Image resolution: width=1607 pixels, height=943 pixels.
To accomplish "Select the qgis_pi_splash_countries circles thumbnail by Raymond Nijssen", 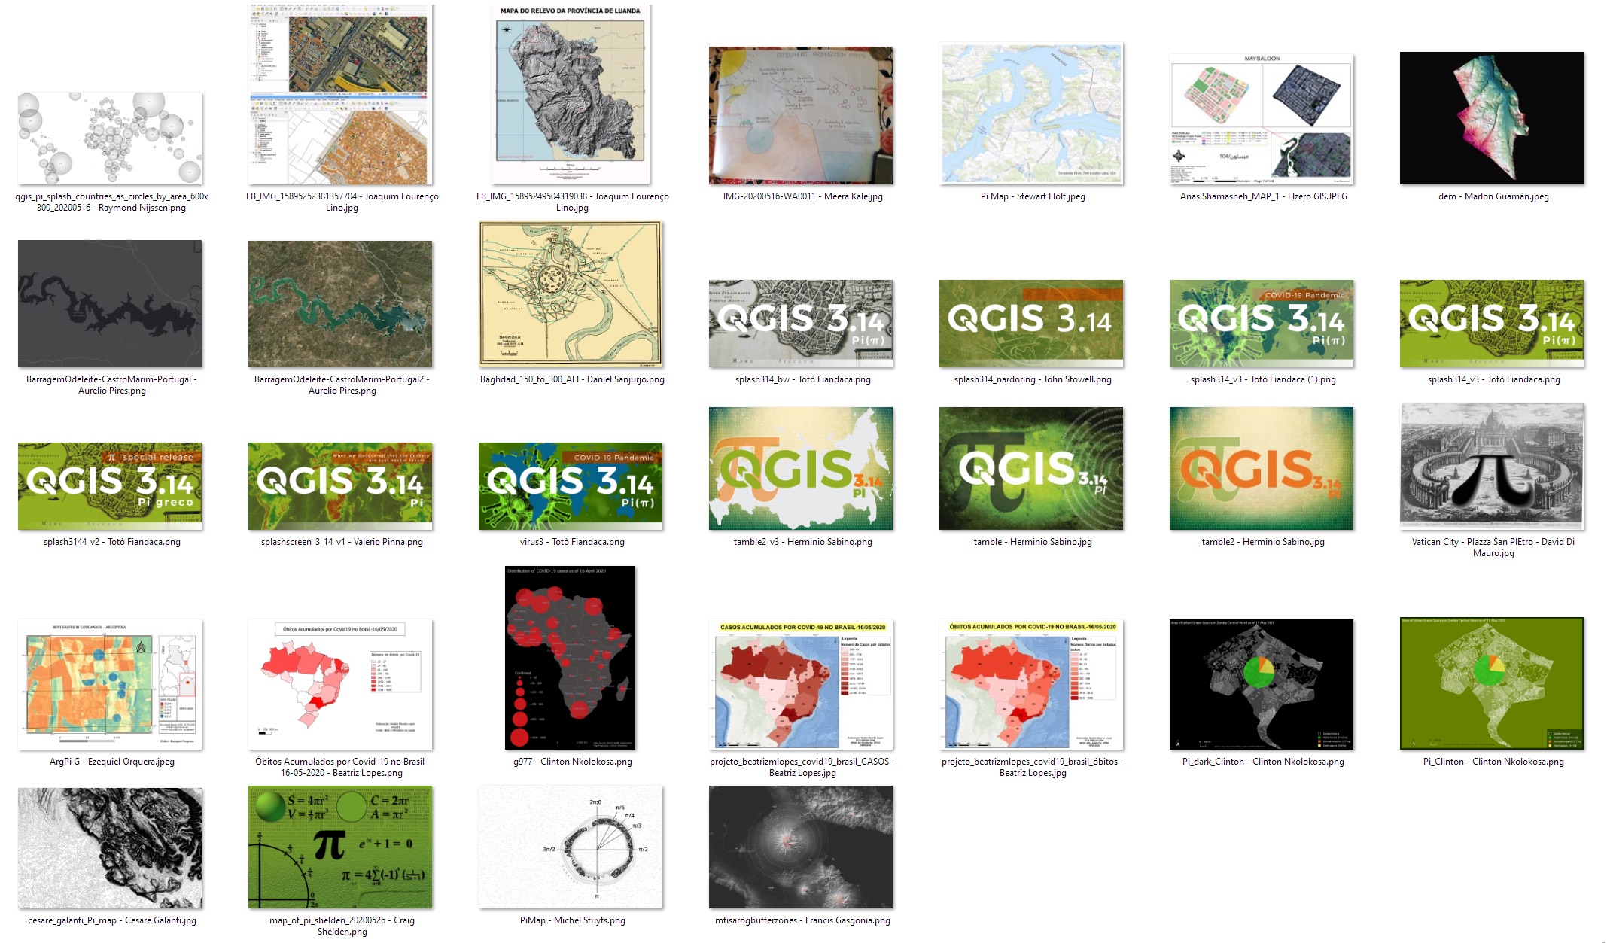I will coord(110,138).
